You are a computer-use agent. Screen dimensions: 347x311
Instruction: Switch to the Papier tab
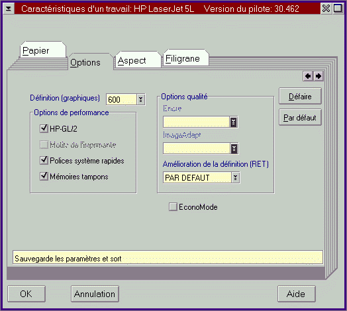click(43, 50)
